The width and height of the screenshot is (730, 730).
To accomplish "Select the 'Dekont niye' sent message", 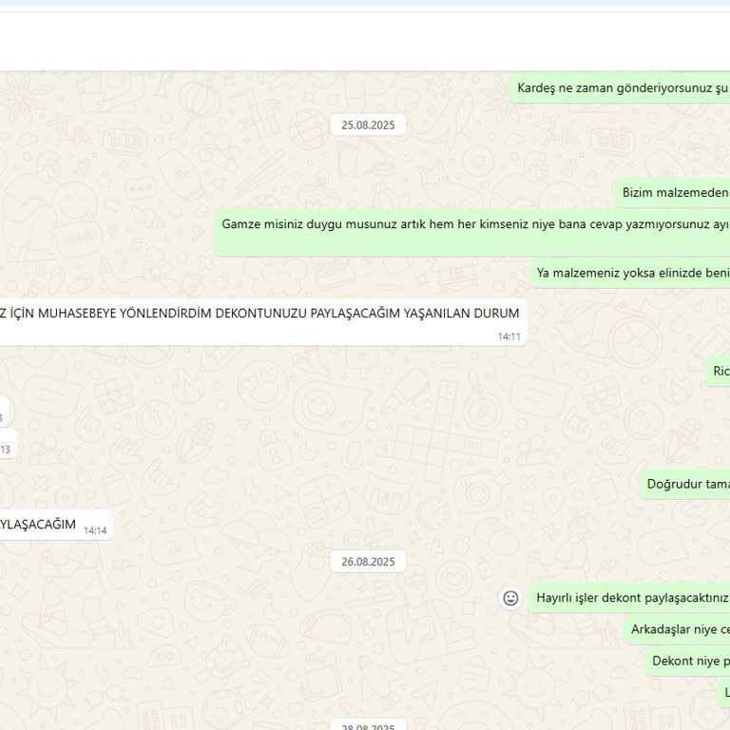I will click(687, 662).
